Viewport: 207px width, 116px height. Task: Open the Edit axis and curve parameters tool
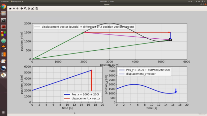[32, 9]
